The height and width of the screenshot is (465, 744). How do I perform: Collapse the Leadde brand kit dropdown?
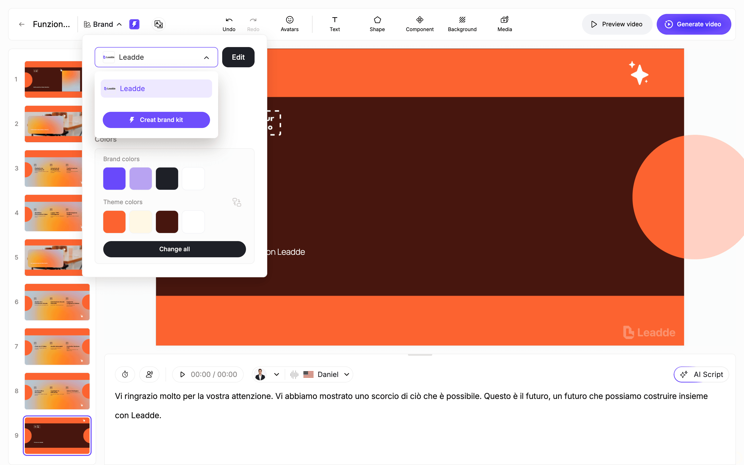point(206,57)
